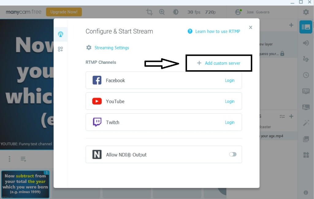
Task: Open the sliders adjustment icon beside plus
Action: click(x=282, y=116)
